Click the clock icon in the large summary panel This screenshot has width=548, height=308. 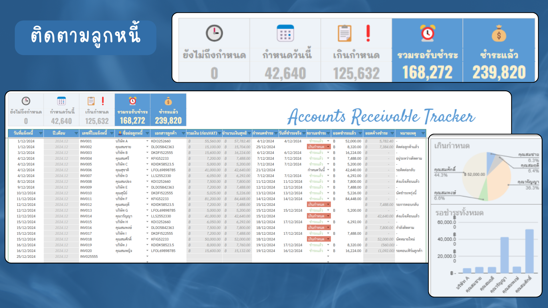[x=214, y=33]
